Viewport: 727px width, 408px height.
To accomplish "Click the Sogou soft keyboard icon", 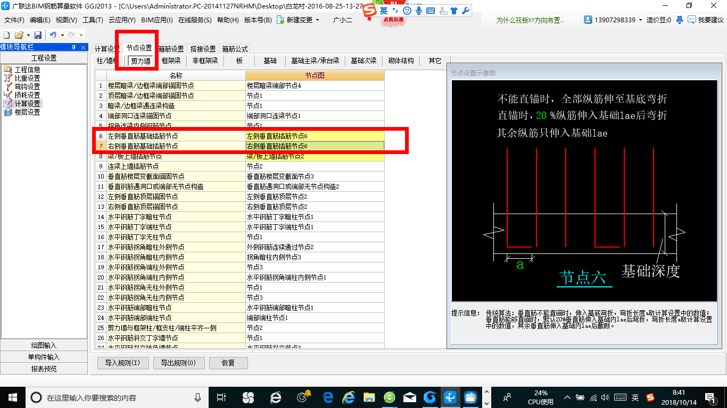I will 431,10.
